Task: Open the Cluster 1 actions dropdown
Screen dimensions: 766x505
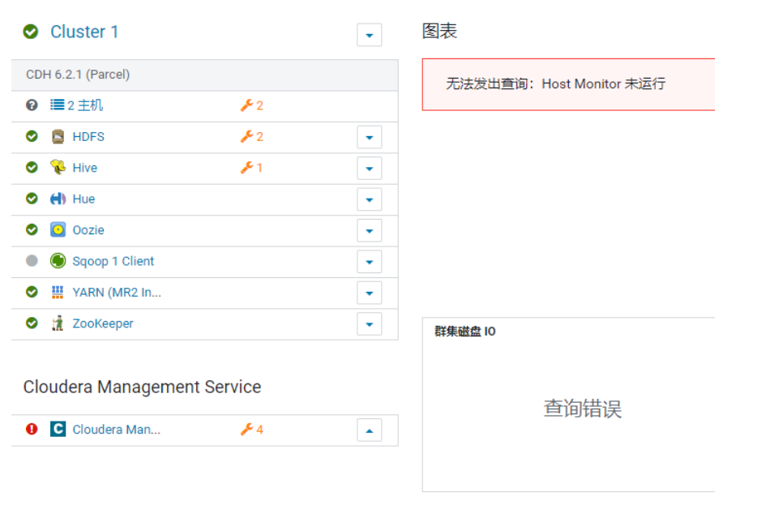Action: coord(370,35)
